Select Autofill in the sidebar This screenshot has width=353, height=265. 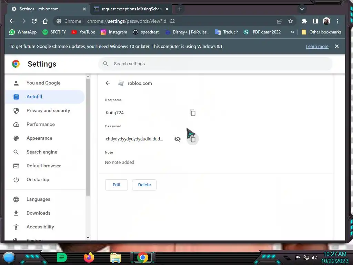[x=44, y=97]
